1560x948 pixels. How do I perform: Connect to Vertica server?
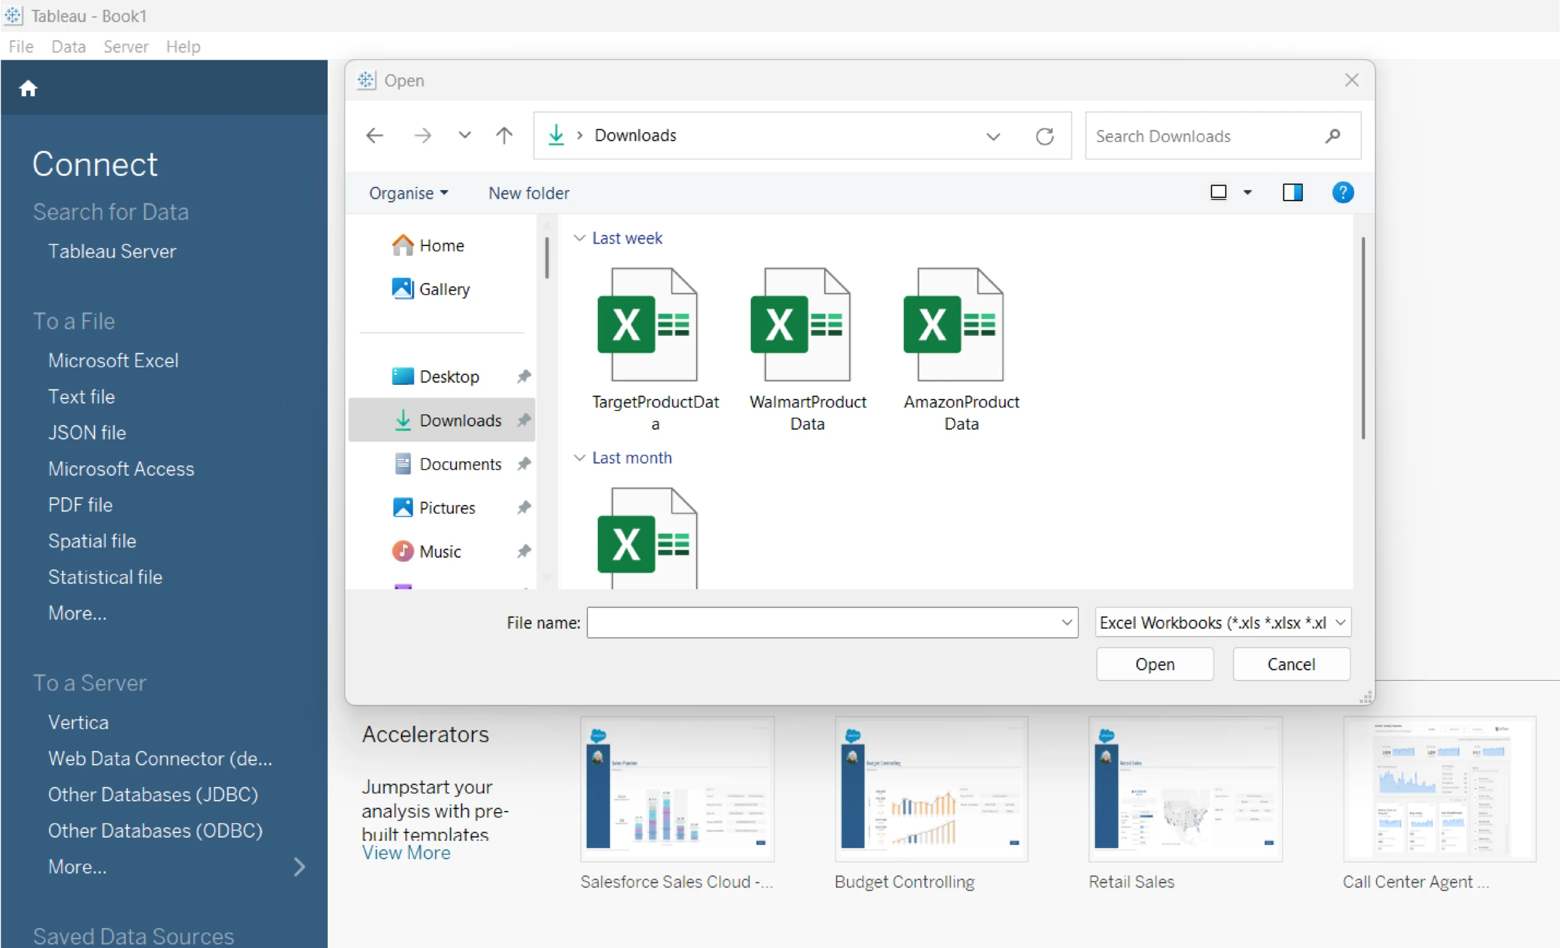coord(79,723)
